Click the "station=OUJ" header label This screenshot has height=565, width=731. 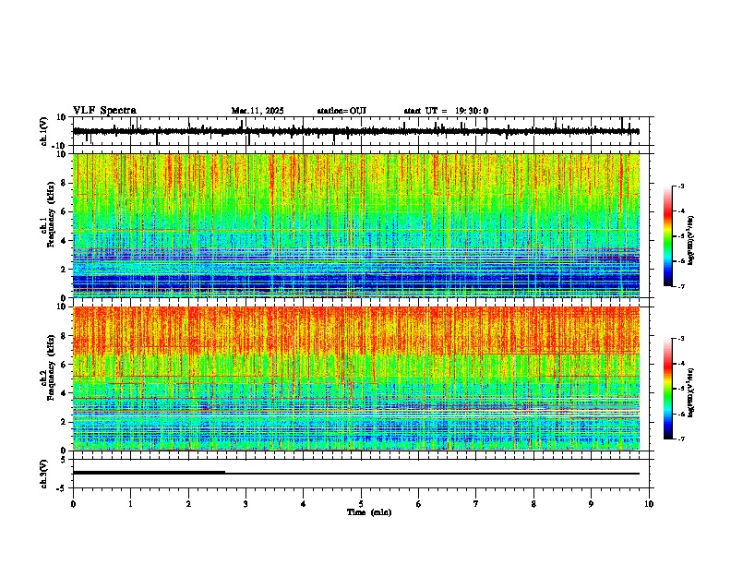point(342,111)
